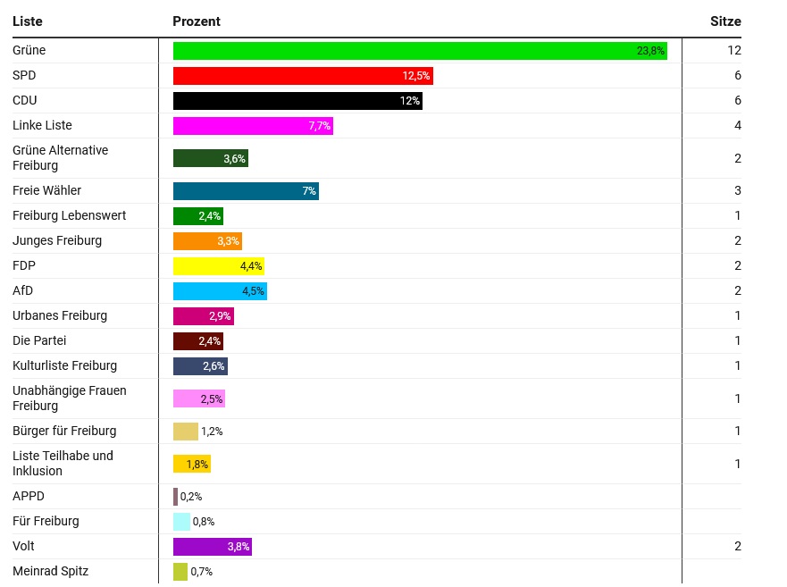Click the Sitze column header

tap(725, 21)
